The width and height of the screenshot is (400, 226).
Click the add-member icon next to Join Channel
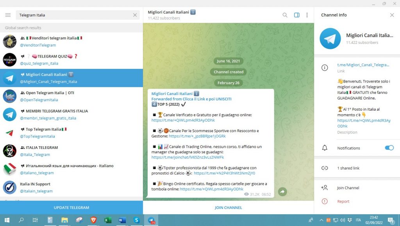(325, 188)
